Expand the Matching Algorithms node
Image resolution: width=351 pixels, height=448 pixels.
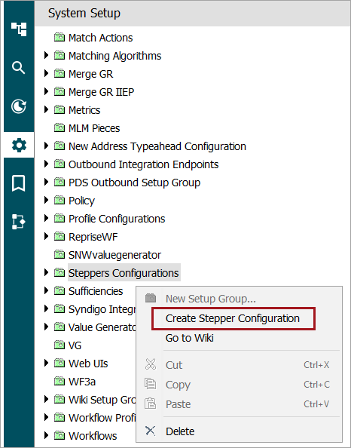46,55
